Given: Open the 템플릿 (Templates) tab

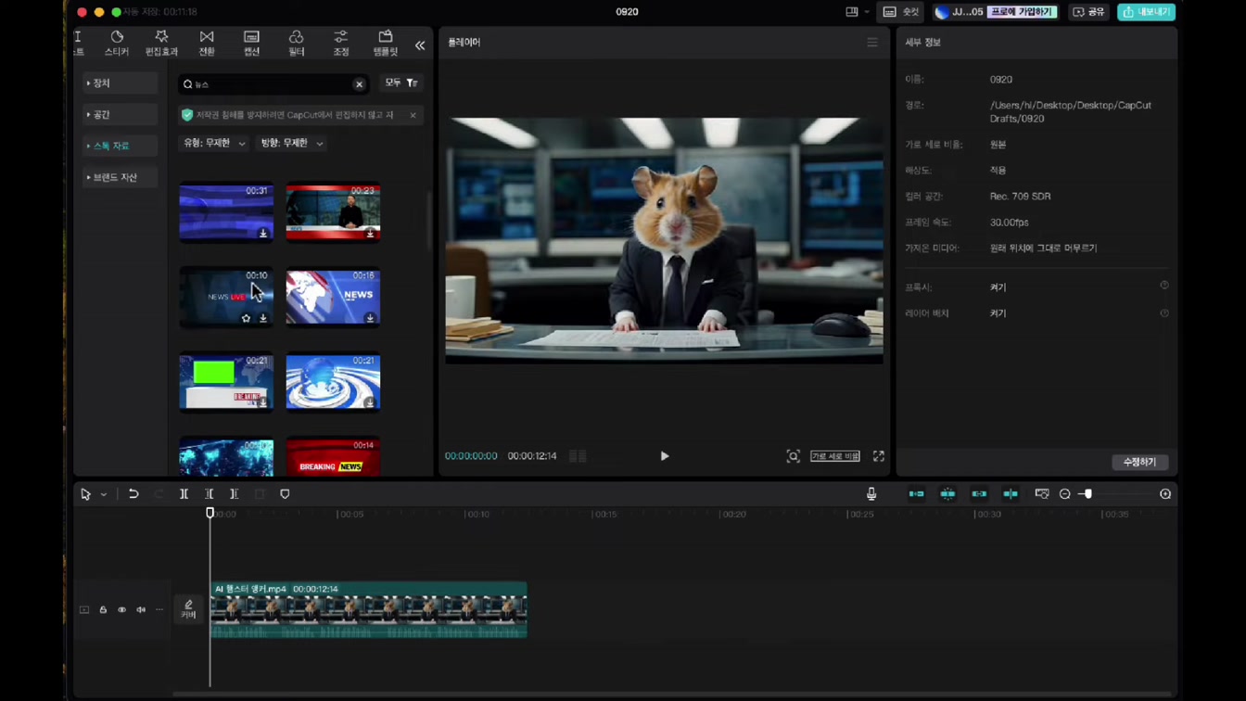Looking at the screenshot, I should (x=385, y=43).
